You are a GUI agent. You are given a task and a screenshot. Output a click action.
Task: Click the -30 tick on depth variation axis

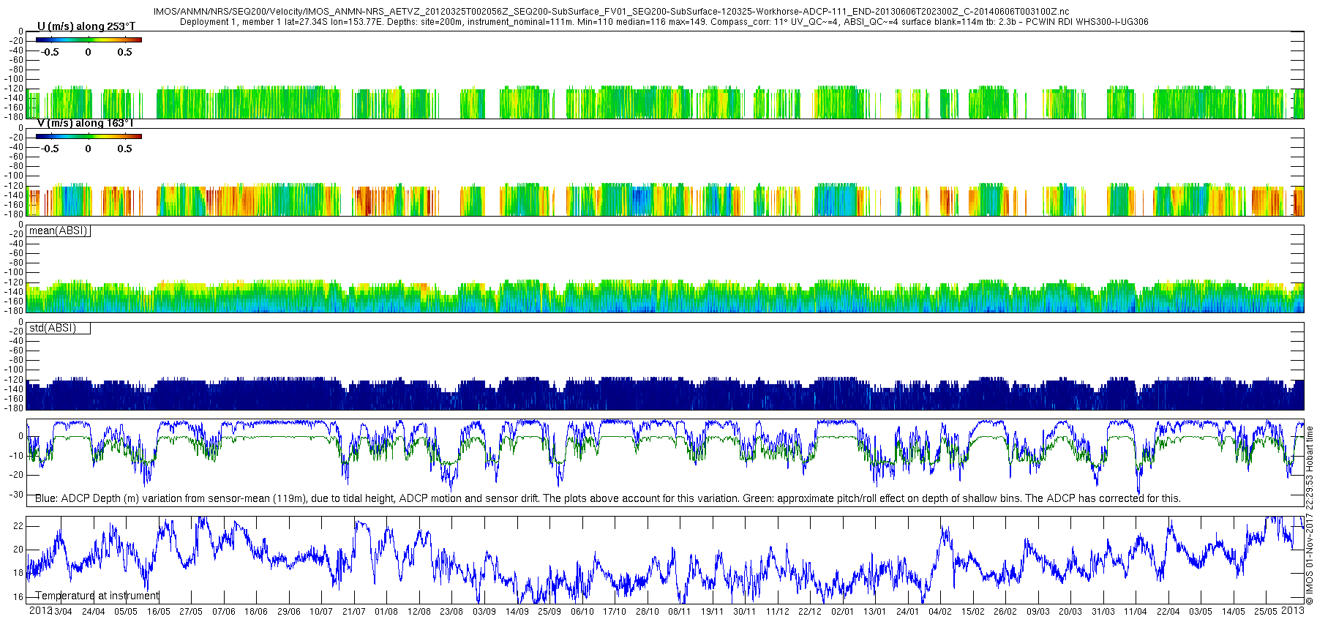15,494
